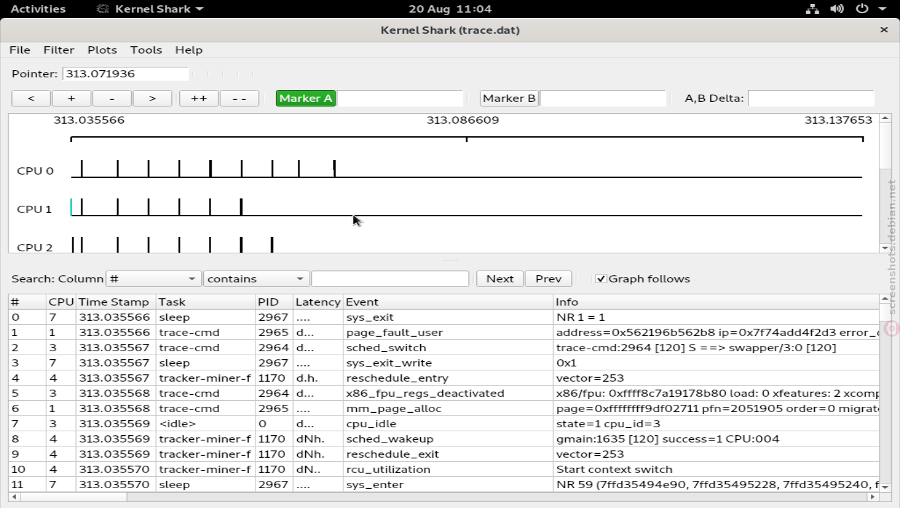Select the page_fault_user event row

(x=443, y=333)
